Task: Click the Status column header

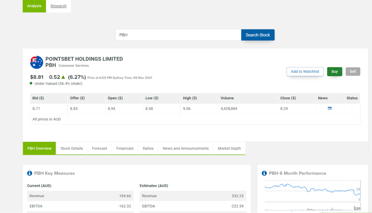Action: (352, 98)
